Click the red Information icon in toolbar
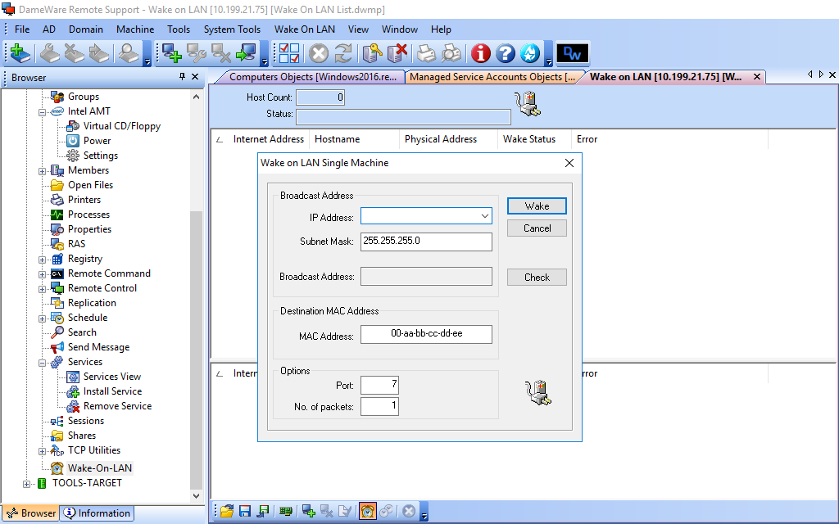839x524 pixels. tap(481, 54)
